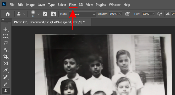Select the Lasso tool
Screen dimensions: 175x95
coord(6,43)
